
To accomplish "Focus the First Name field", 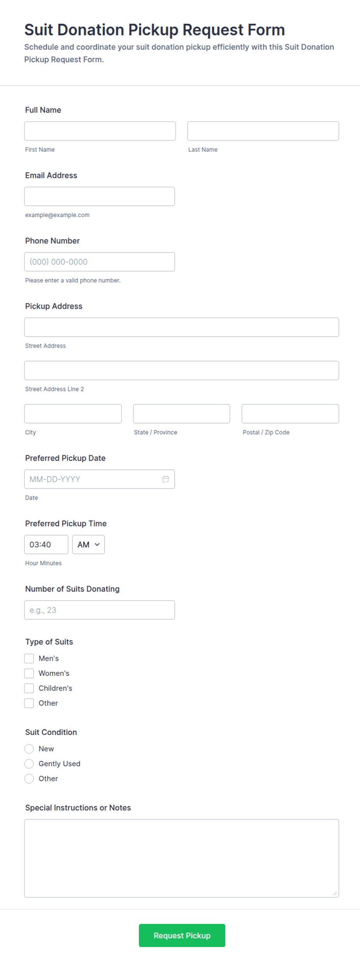I will [x=100, y=131].
